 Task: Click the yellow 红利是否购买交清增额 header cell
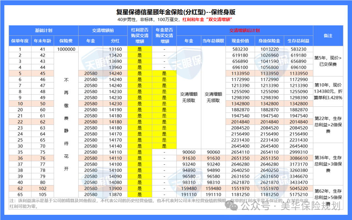click(140, 35)
